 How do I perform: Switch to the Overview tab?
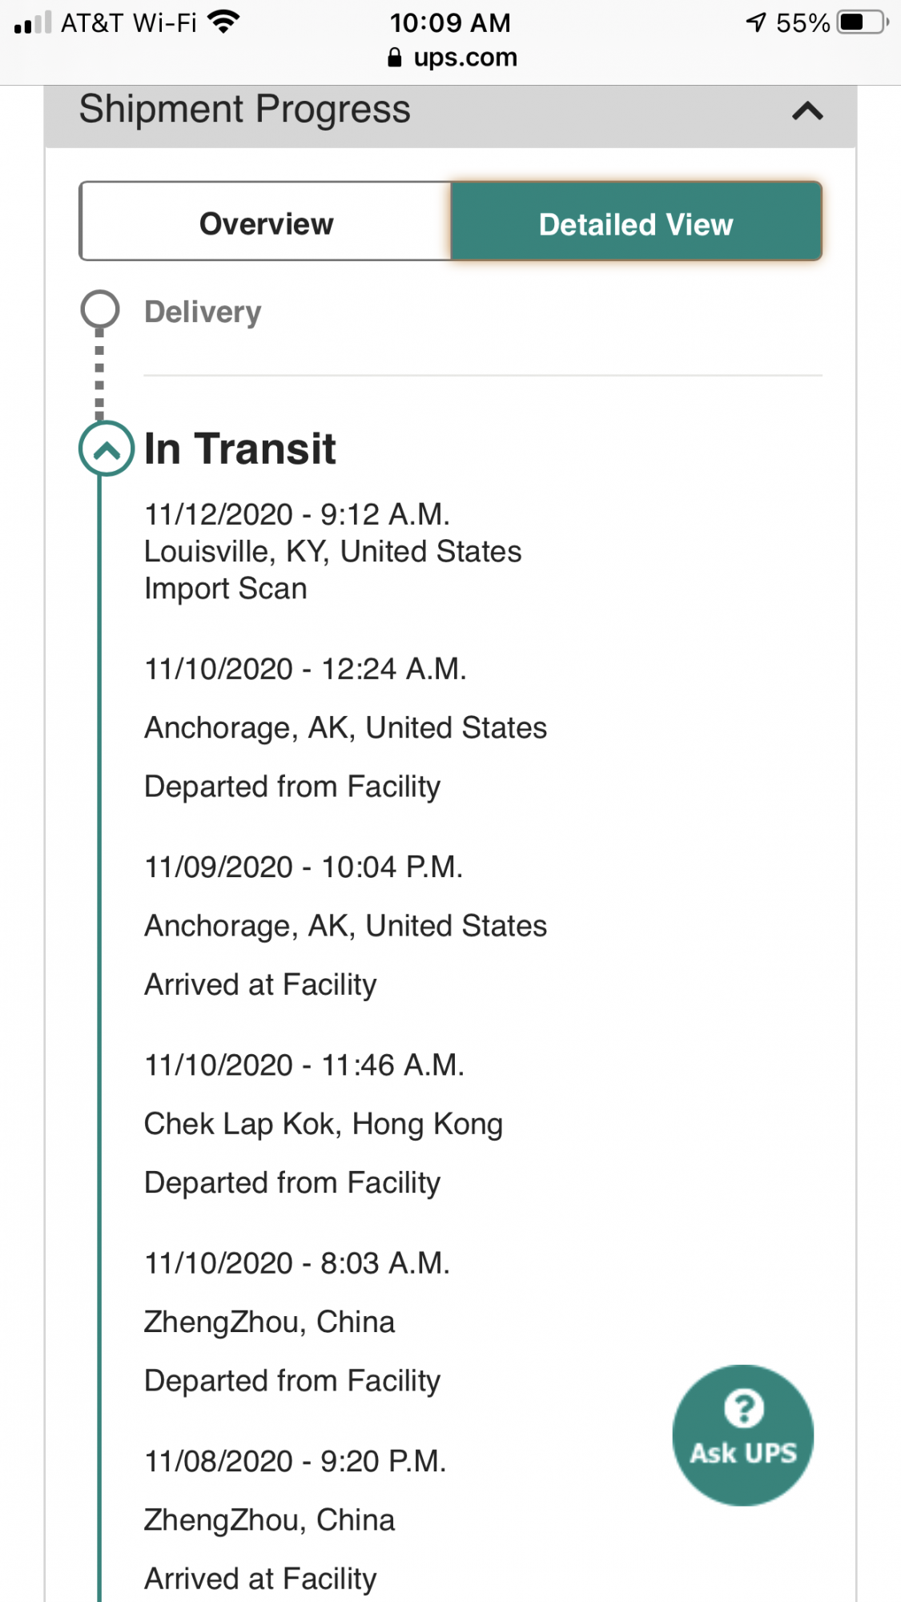click(266, 222)
